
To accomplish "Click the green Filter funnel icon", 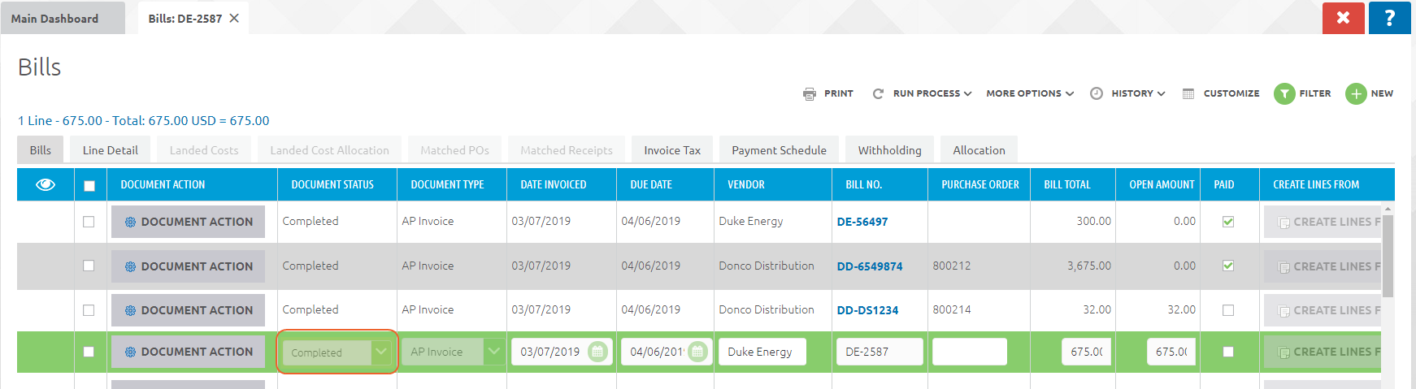I will (1284, 94).
